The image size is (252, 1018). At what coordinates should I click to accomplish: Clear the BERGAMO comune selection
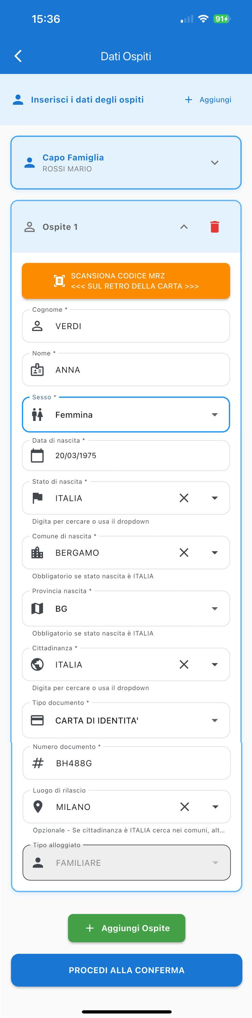point(184,553)
